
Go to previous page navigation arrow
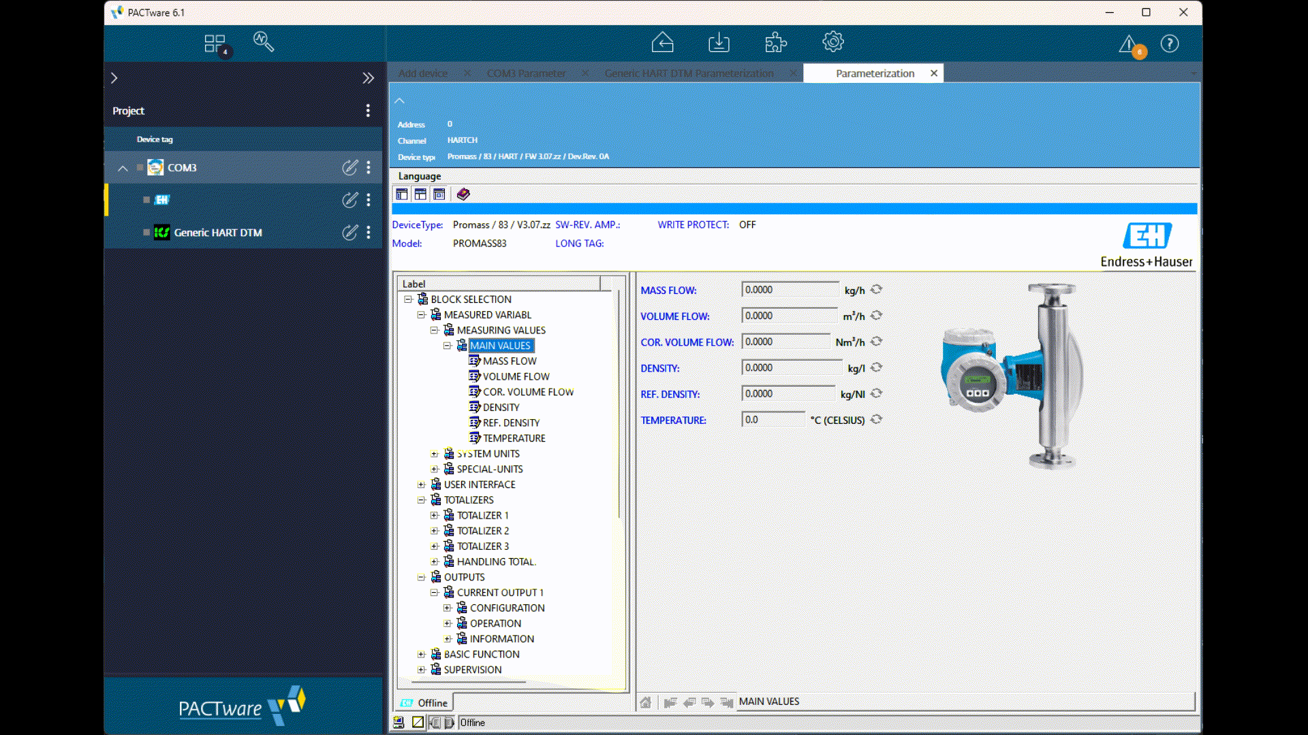coord(689,702)
